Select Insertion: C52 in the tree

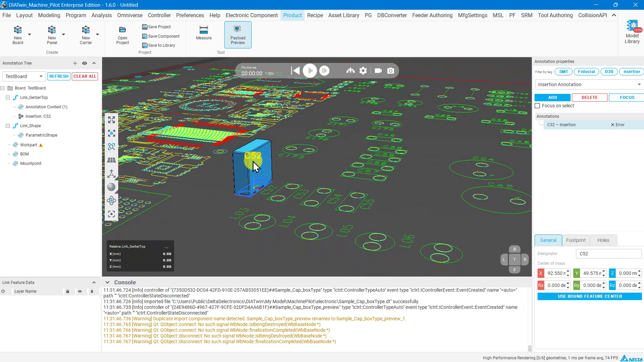[x=38, y=116]
